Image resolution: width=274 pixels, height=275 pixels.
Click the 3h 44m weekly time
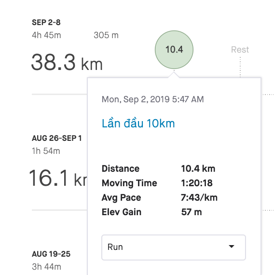[x=46, y=267]
